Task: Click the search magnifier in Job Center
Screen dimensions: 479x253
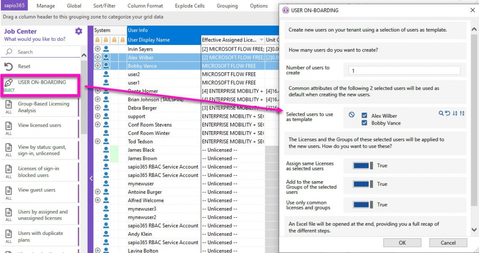Action: coord(9,52)
